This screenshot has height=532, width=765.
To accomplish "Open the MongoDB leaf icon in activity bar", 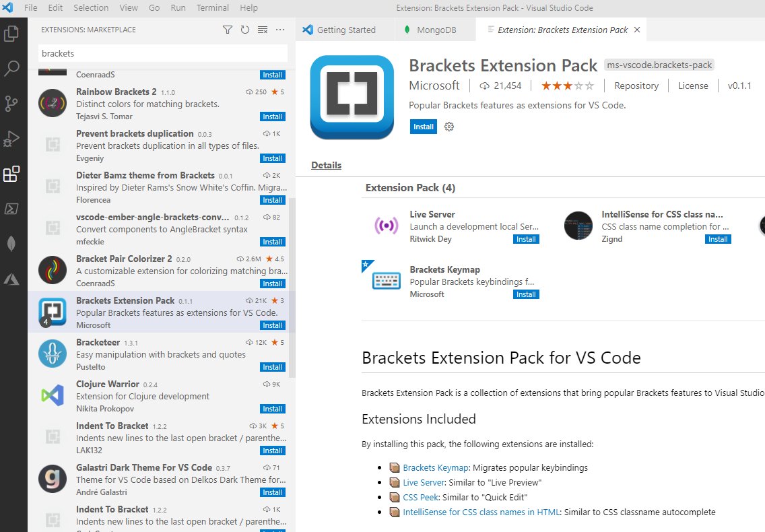I will tap(11, 244).
